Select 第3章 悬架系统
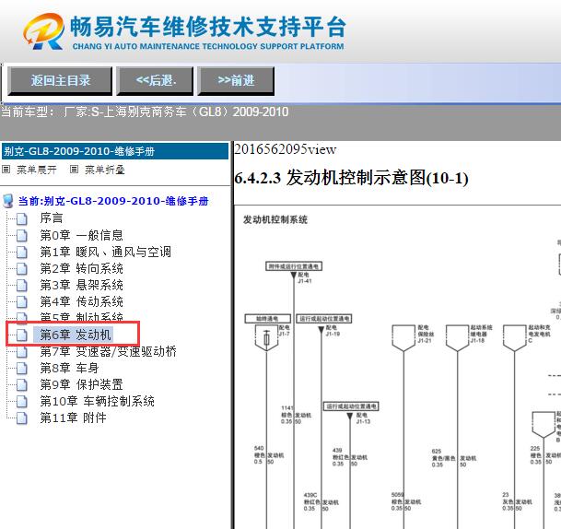 tap(81, 286)
